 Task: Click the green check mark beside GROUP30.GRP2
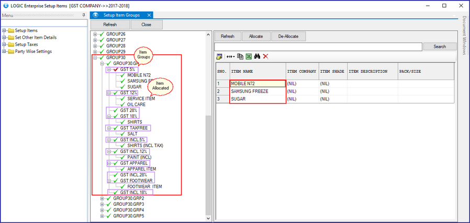click(109, 198)
